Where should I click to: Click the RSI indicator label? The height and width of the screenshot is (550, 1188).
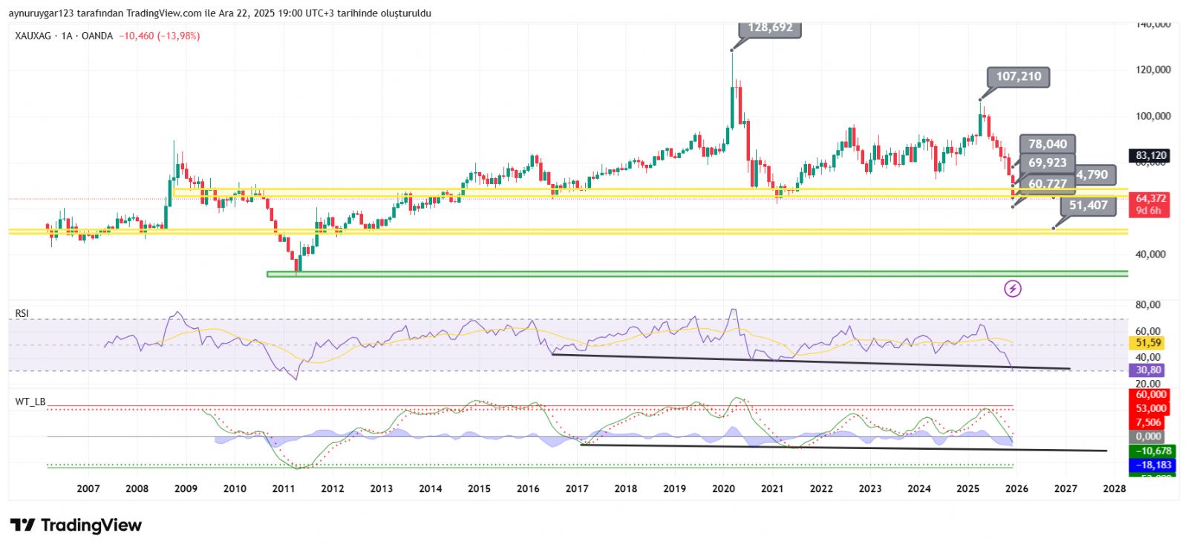[22, 313]
